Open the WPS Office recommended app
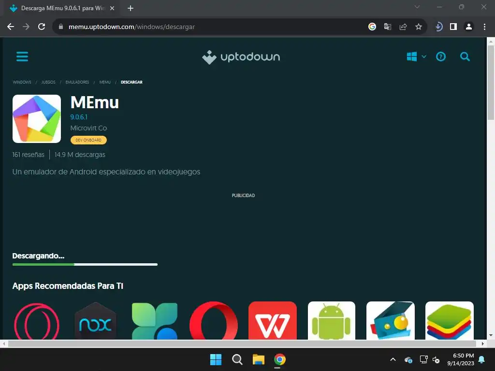 coord(273,321)
